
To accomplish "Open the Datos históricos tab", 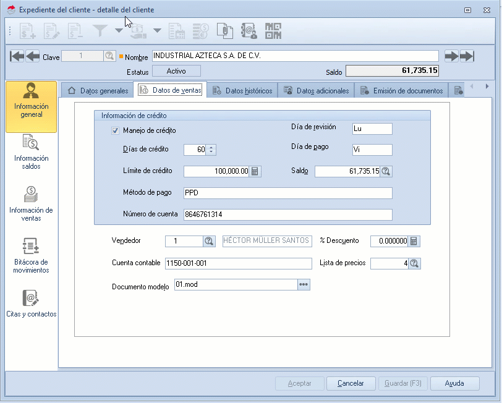I will coord(242,90).
